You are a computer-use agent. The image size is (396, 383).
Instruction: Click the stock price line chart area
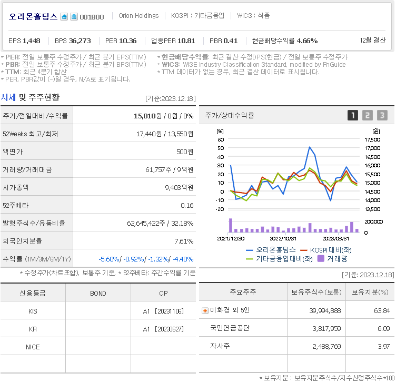click(x=294, y=174)
